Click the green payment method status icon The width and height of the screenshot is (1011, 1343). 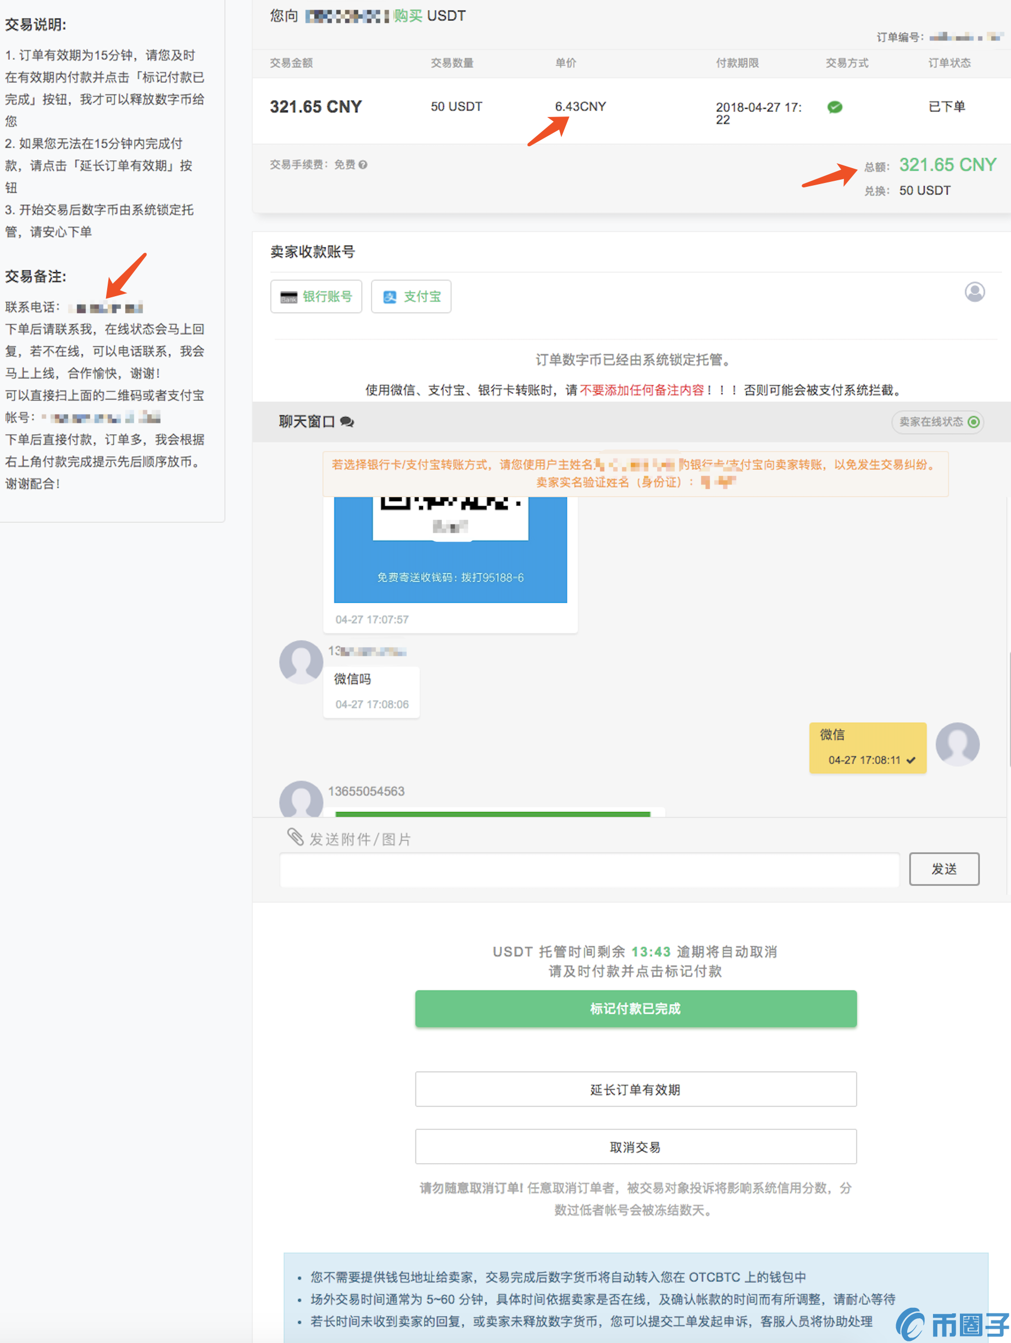[835, 108]
